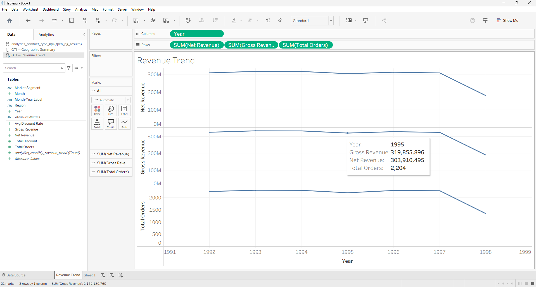536x287 pixels.
Task: Open the new worksheet dropdown arrow
Action: point(144,20)
